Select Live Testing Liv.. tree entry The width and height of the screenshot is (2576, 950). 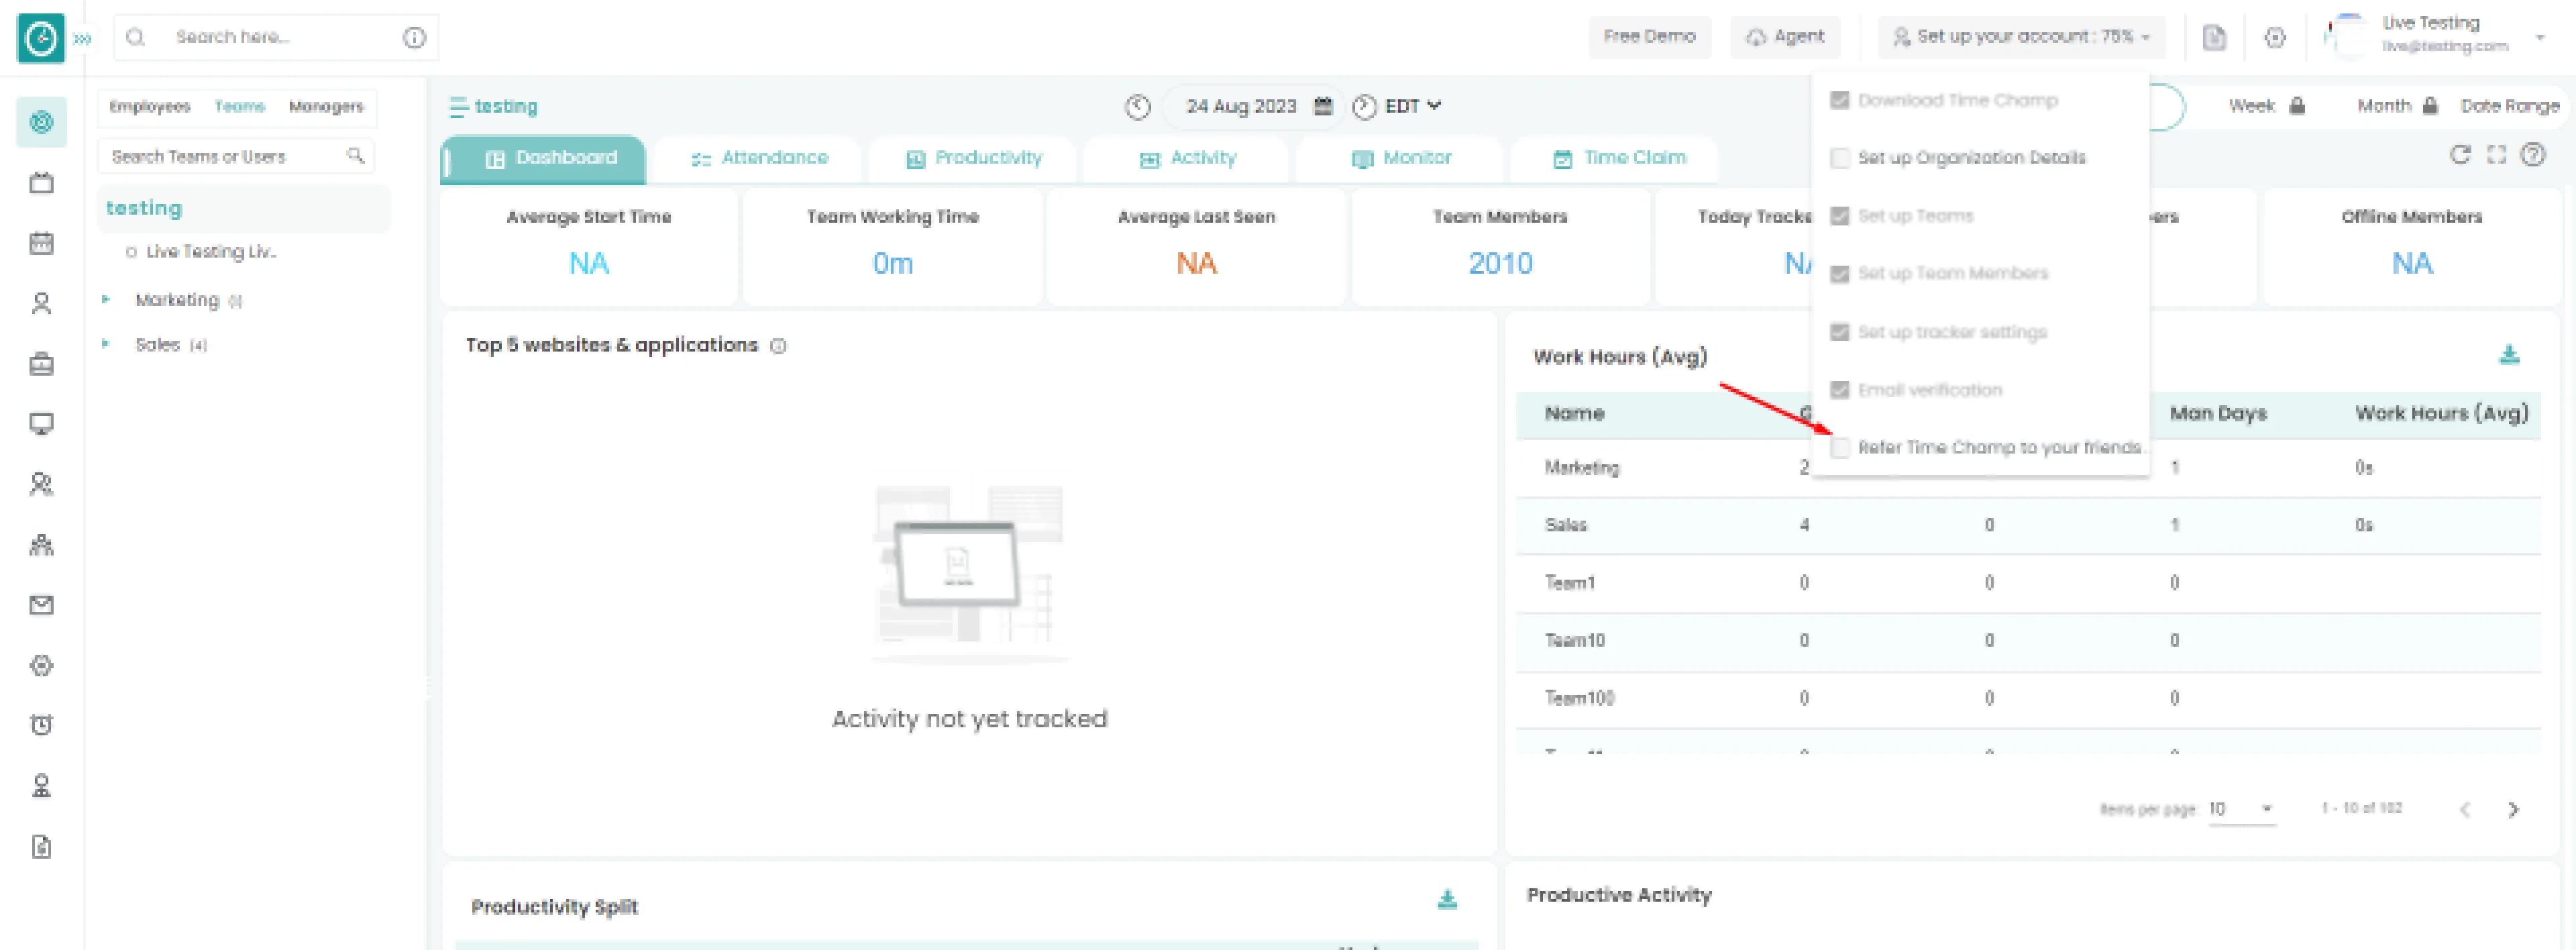(x=210, y=252)
